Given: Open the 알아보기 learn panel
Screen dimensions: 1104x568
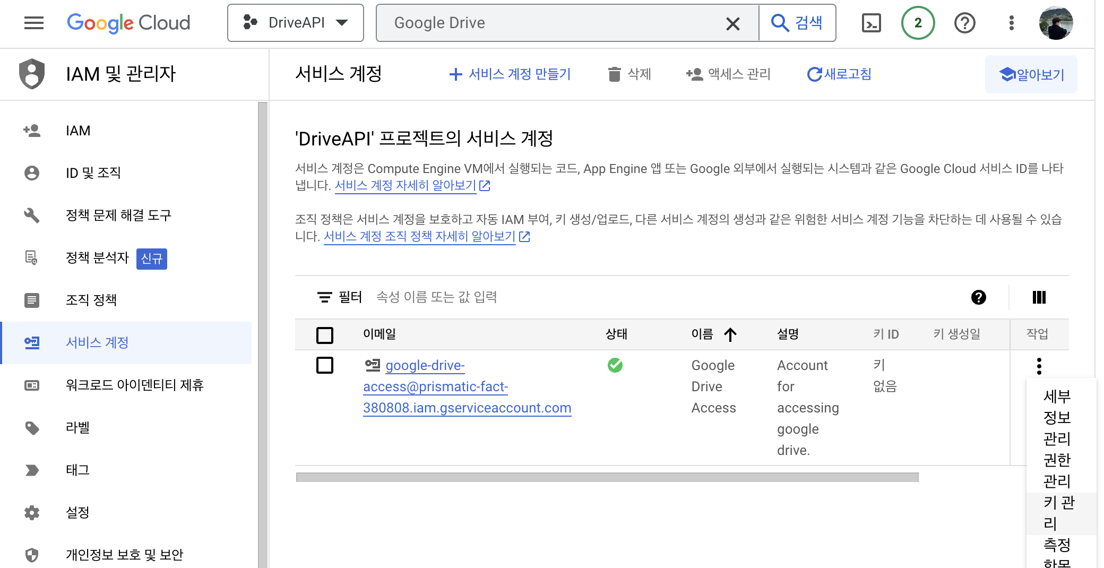Looking at the screenshot, I should [x=1031, y=74].
